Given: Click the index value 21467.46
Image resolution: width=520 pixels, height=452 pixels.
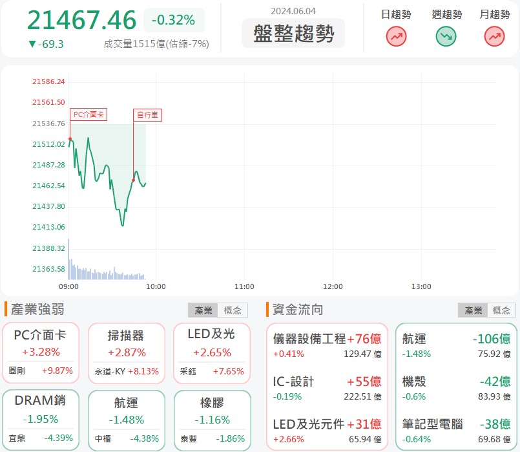Looking at the screenshot, I should coord(81,20).
